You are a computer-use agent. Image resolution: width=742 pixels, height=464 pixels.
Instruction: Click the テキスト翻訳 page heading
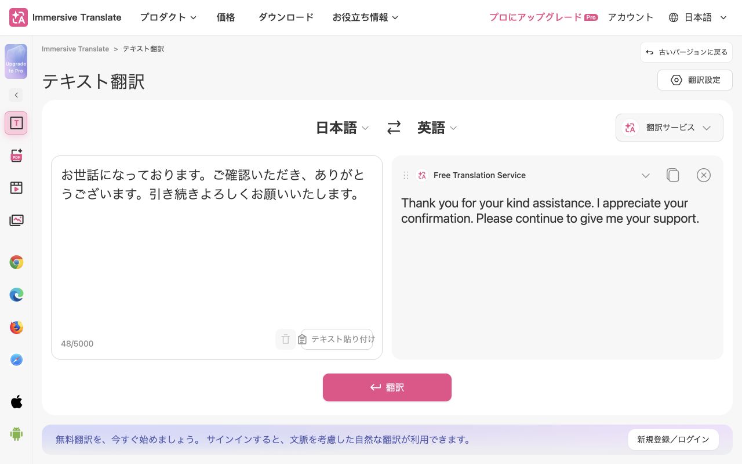coord(93,82)
